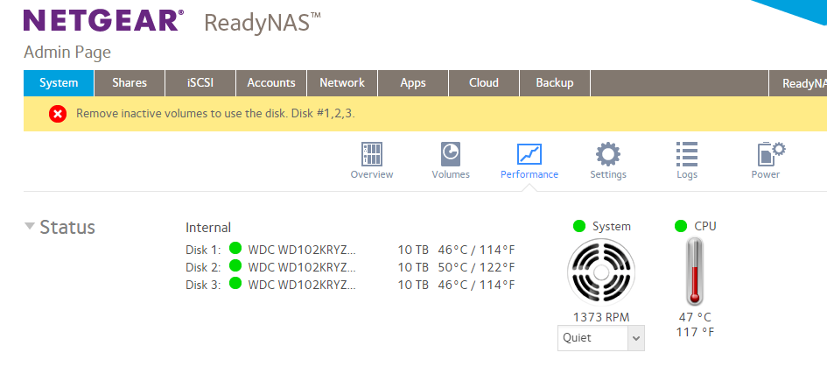The image size is (827, 381).
Task: Click the System green status light
Action: point(579,226)
